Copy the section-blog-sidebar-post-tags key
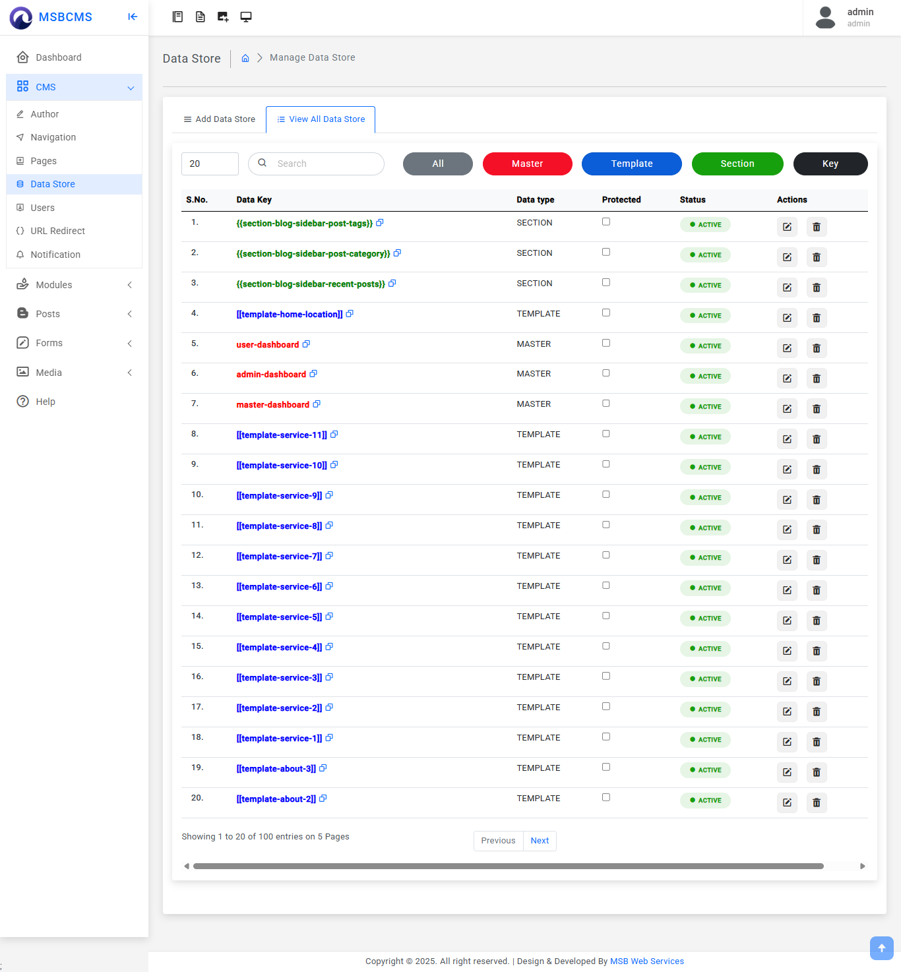The image size is (901, 972). point(380,223)
